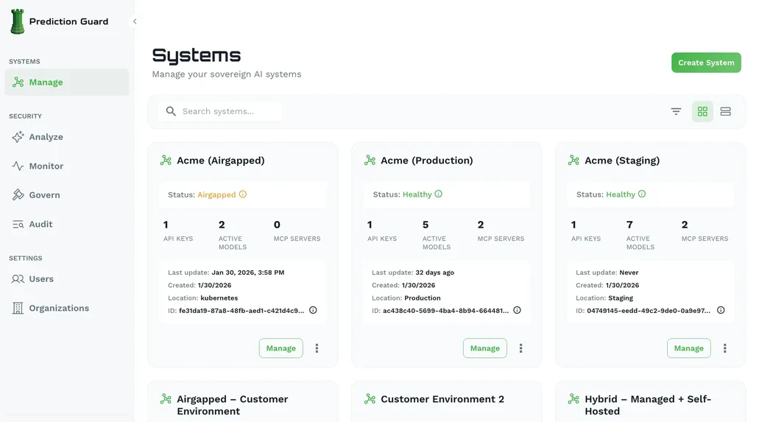Open the Acme (Staging) card title

pos(622,161)
